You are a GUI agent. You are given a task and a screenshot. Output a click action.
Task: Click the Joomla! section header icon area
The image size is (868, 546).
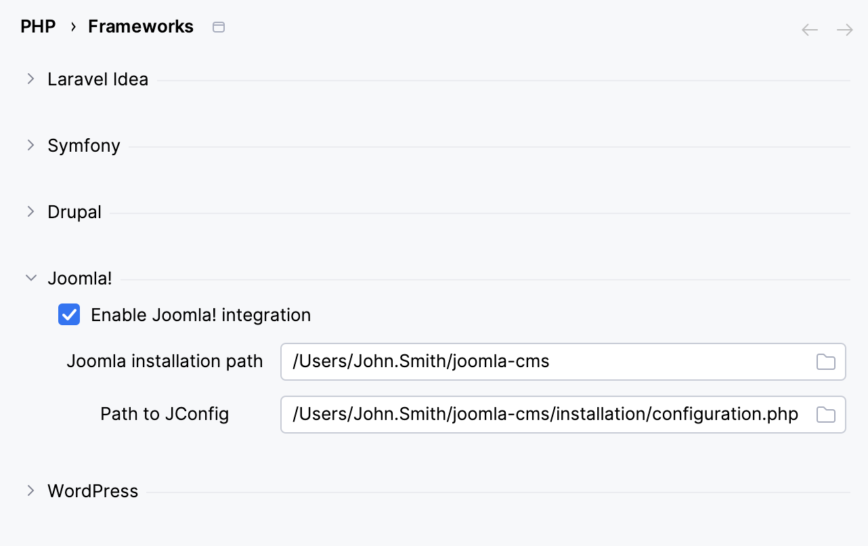tap(30, 278)
